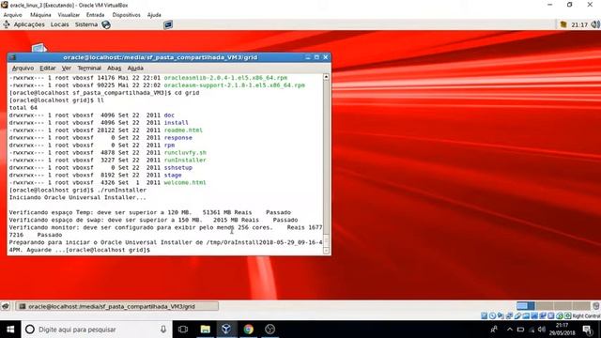Click the GNOME panel clock showing 21:17
Viewport: 601px width, 338px height.
(x=578, y=24)
